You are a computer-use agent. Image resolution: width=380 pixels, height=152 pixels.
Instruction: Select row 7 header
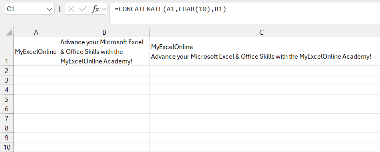click(x=6, y=118)
